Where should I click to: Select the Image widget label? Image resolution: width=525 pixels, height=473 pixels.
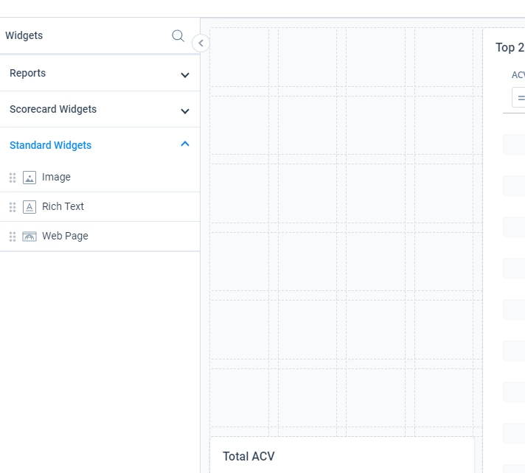[56, 177]
